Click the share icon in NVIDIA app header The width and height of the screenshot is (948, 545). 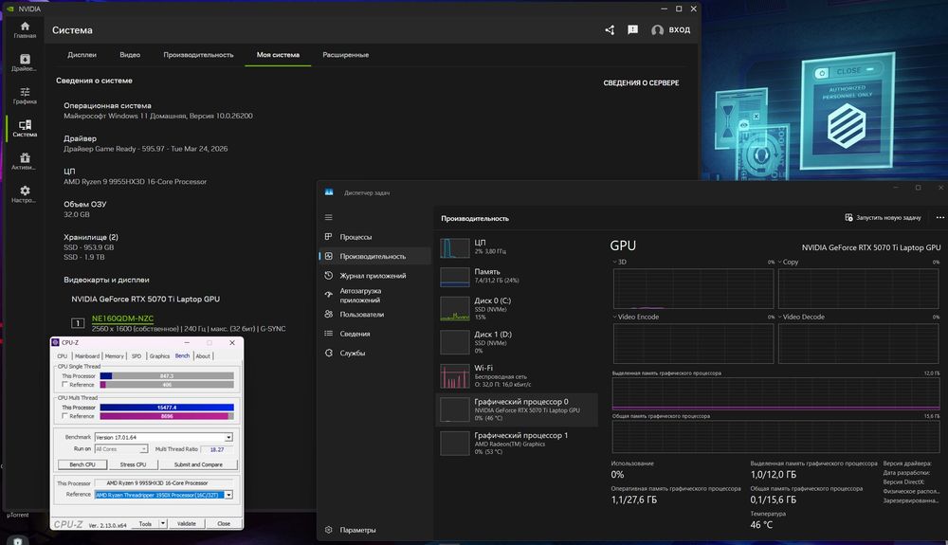coord(610,29)
